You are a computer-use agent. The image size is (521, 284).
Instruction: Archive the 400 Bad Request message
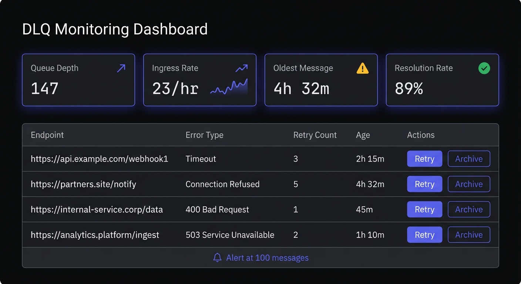click(469, 209)
